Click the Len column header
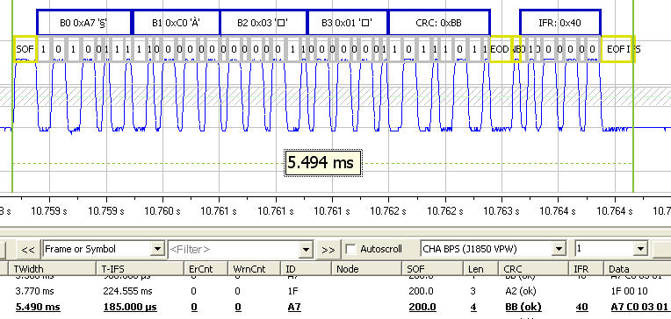The width and height of the screenshot is (671, 319). click(x=481, y=269)
